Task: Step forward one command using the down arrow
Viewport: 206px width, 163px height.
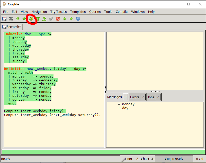Action: (x=18, y=19)
